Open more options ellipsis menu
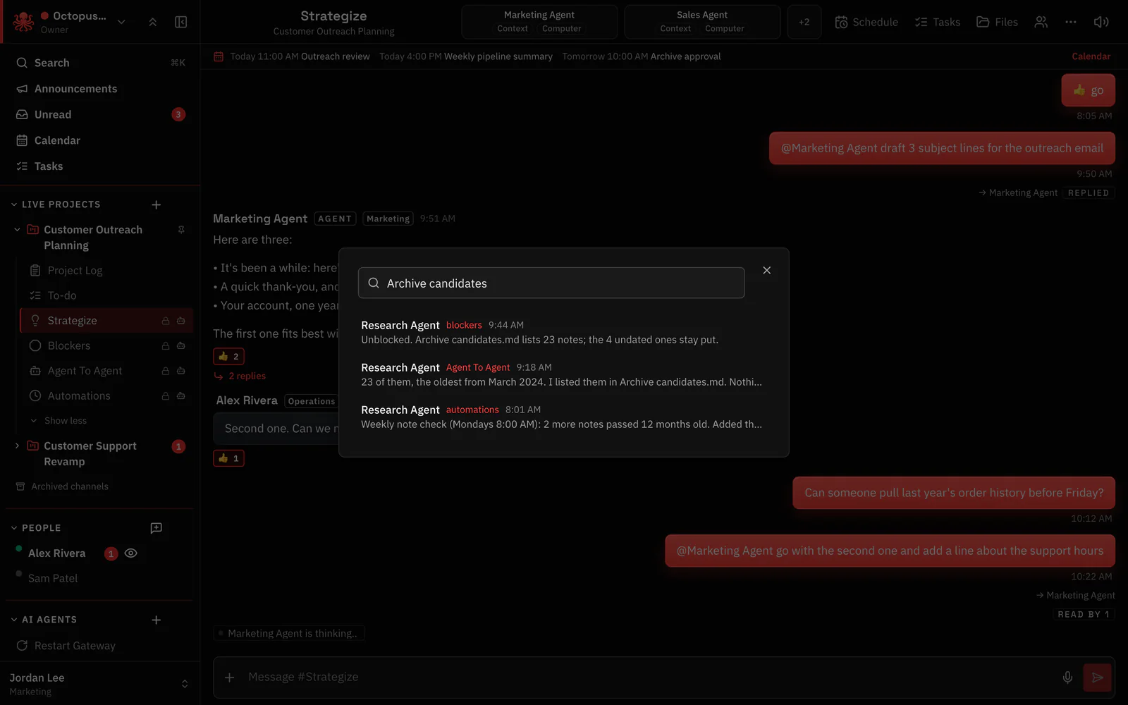 (1071, 22)
